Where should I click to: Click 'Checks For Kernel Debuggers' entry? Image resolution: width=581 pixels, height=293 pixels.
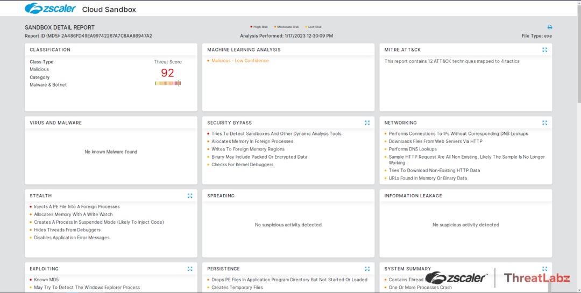click(242, 165)
